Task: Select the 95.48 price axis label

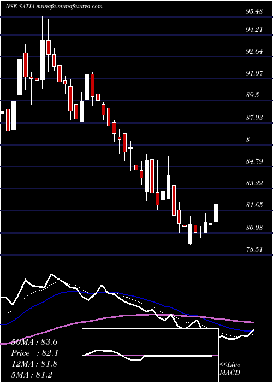Action: click(x=254, y=11)
